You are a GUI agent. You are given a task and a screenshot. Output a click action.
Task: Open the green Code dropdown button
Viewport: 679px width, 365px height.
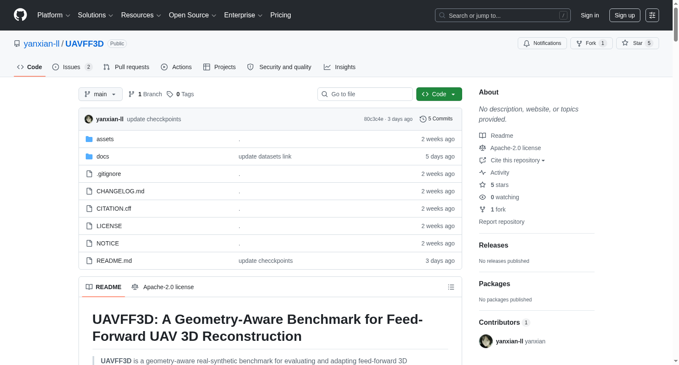coord(439,94)
